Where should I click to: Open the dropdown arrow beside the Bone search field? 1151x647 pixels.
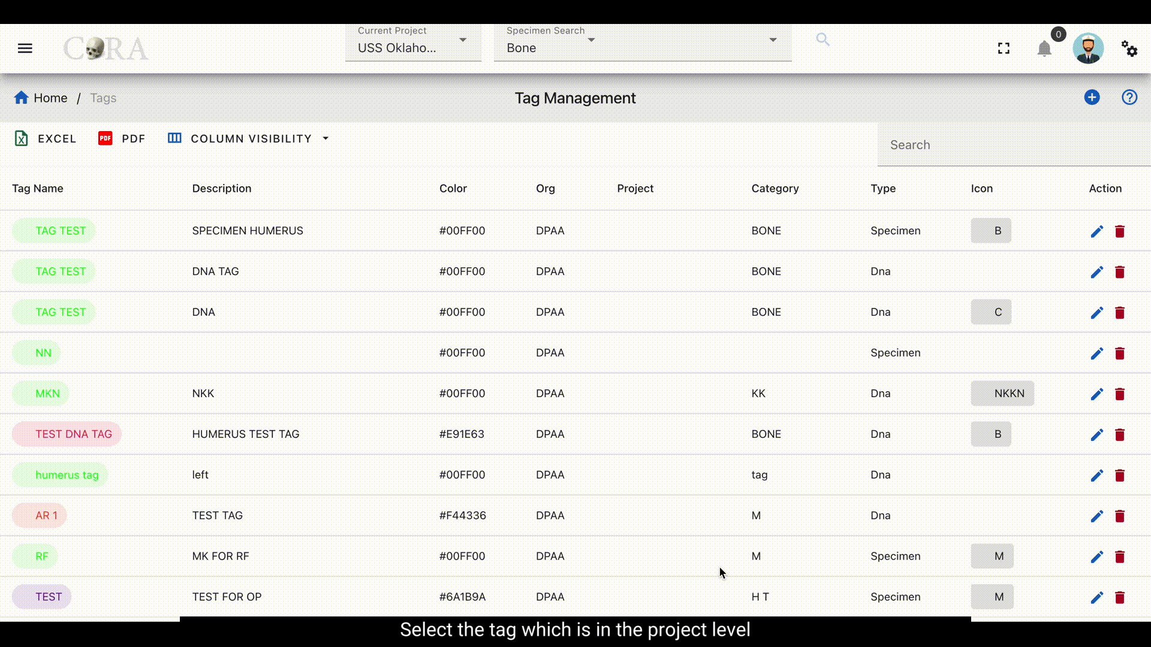tap(773, 40)
